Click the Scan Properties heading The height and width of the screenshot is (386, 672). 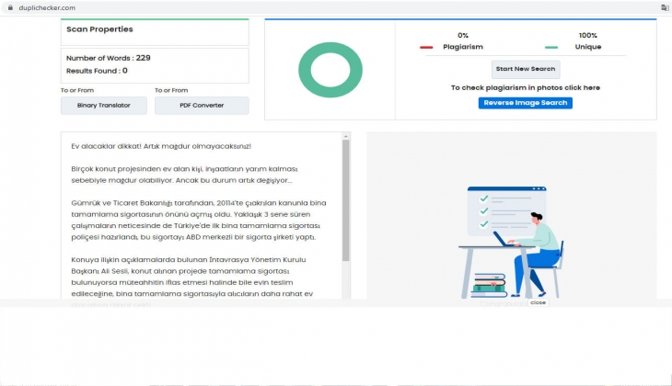[99, 29]
